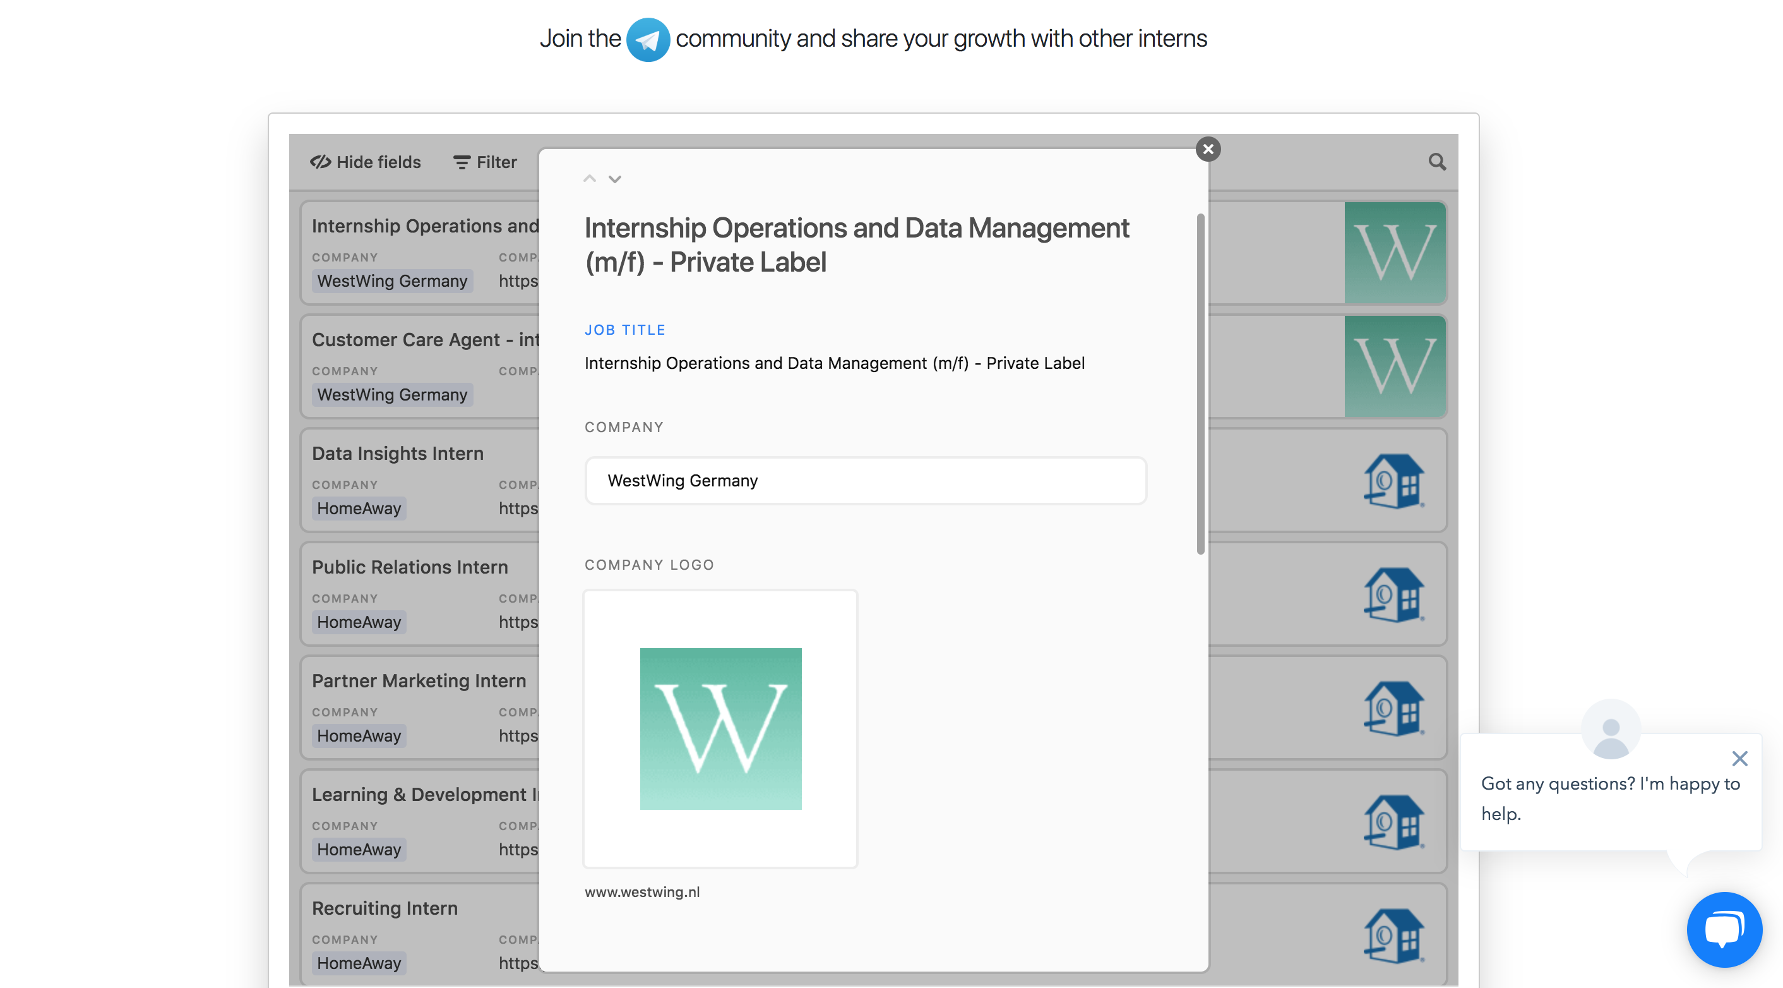
Task: Open the Data Insights Intern card
Action: [x=397, y=454]
